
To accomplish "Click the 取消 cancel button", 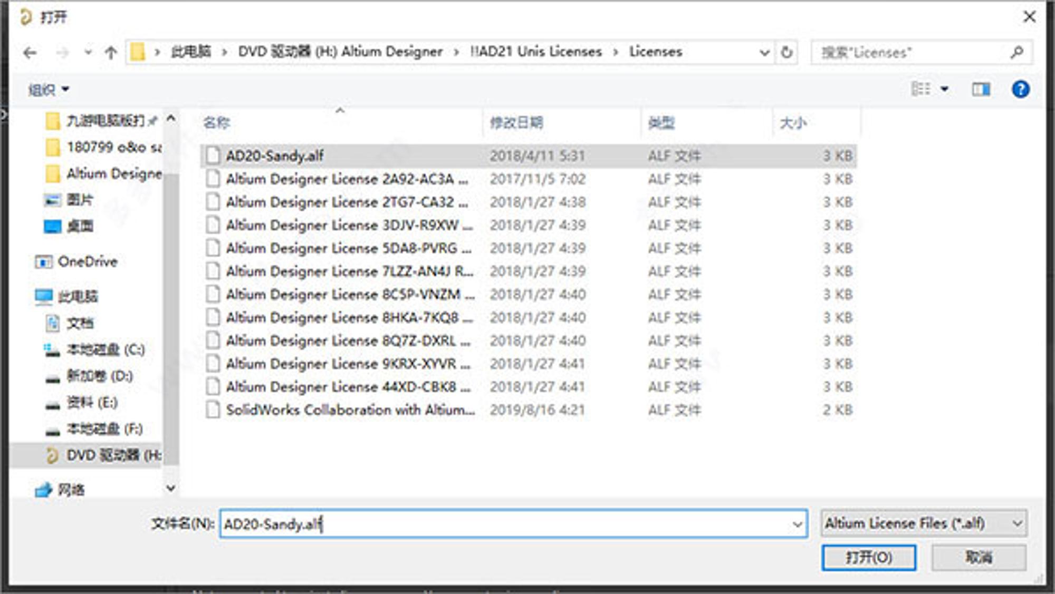I will click(979, 557).
